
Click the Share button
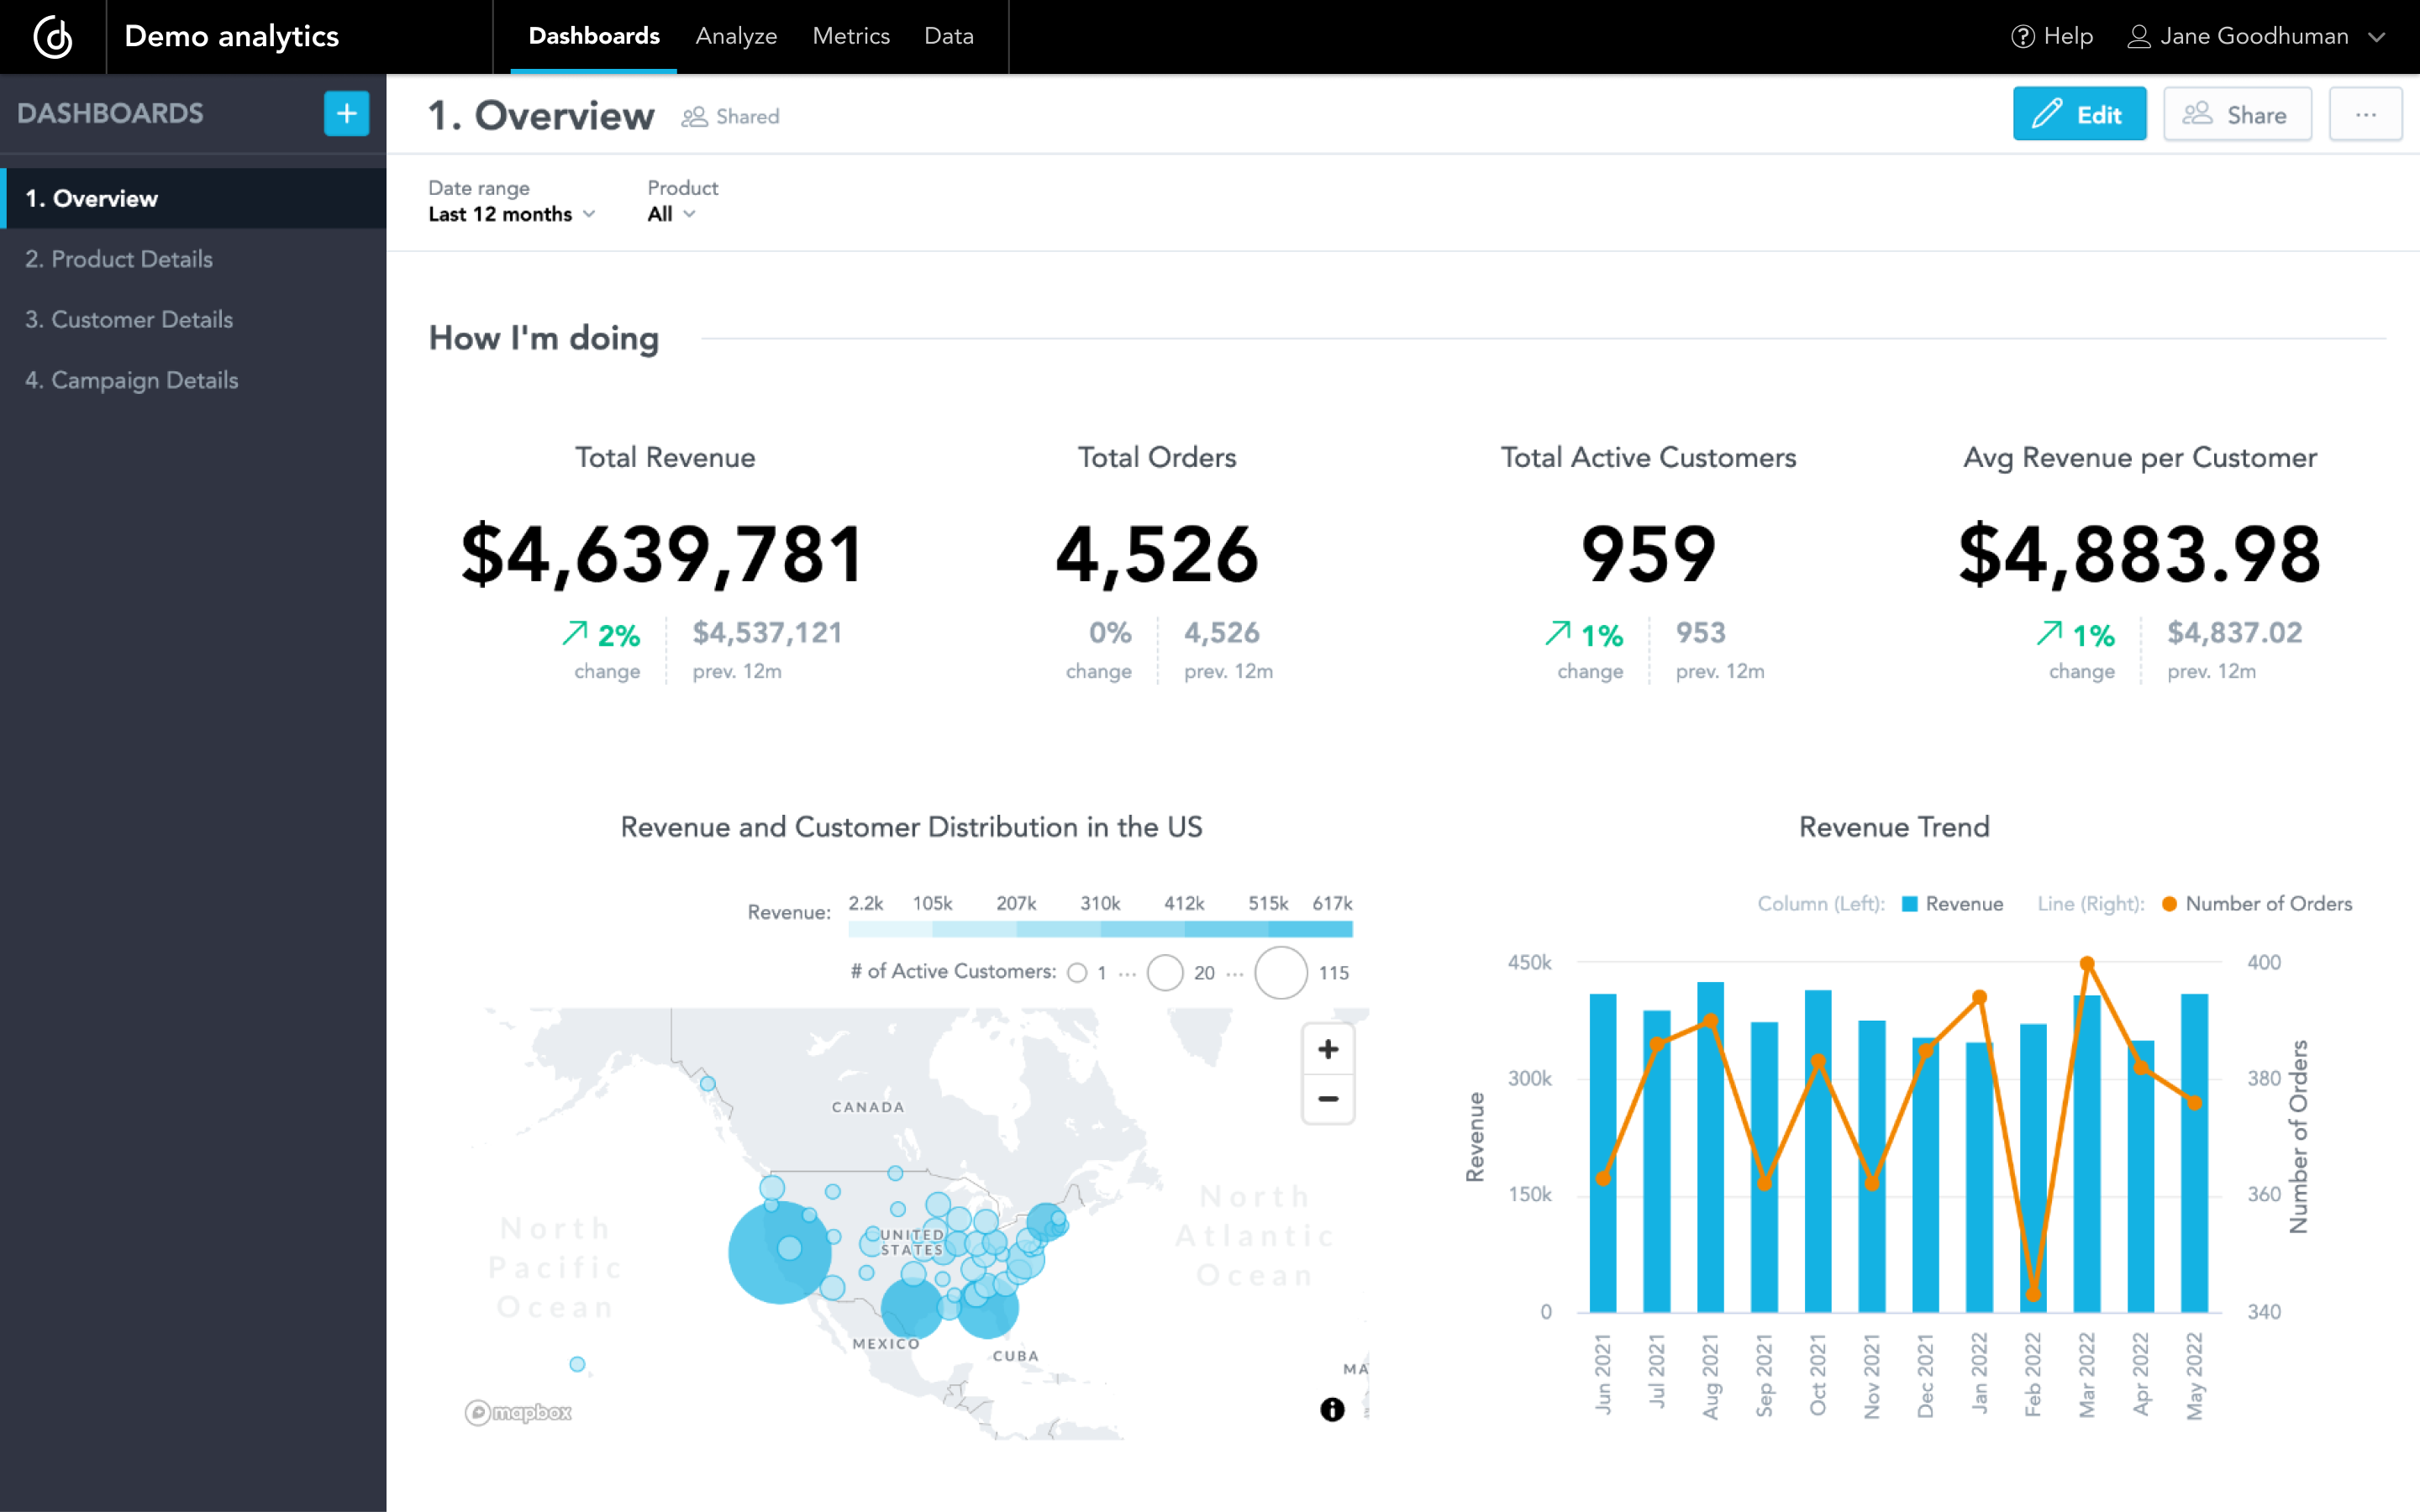[2236, 115]
